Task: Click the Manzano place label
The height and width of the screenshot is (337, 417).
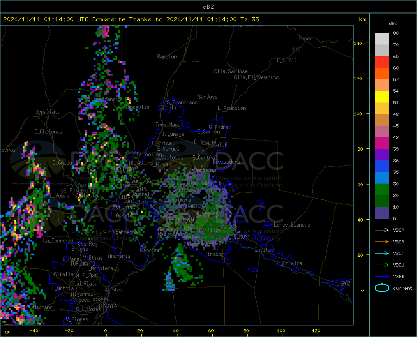Action: (43, 307)
